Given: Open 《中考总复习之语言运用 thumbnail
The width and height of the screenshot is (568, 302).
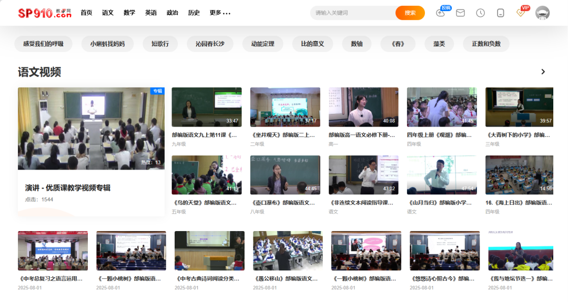Looking at the screenshot, I should (53, 251).
